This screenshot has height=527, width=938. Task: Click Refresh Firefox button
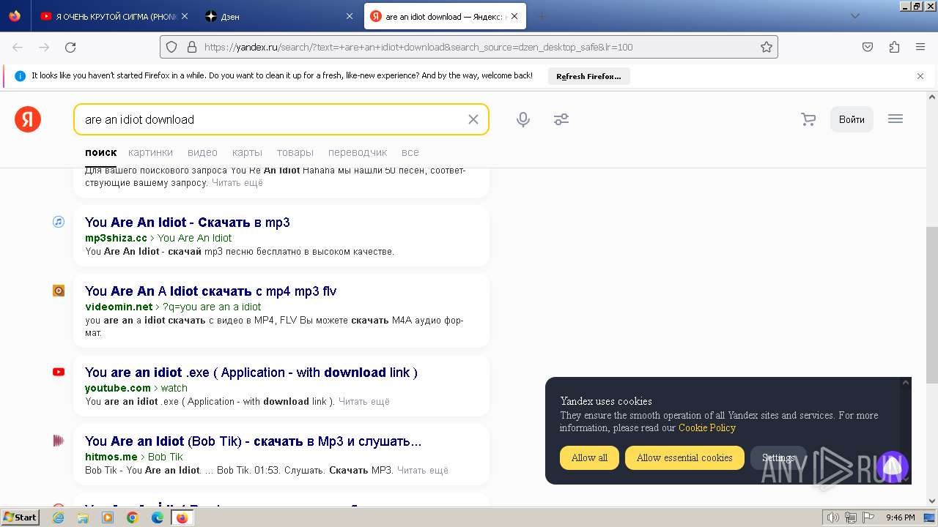588,76
